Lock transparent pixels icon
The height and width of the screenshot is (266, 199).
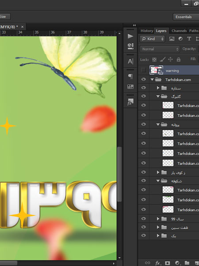point(154,60)
